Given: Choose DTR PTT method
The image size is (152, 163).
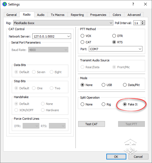Looking at the screenshot, I should (x=118, y=36).
